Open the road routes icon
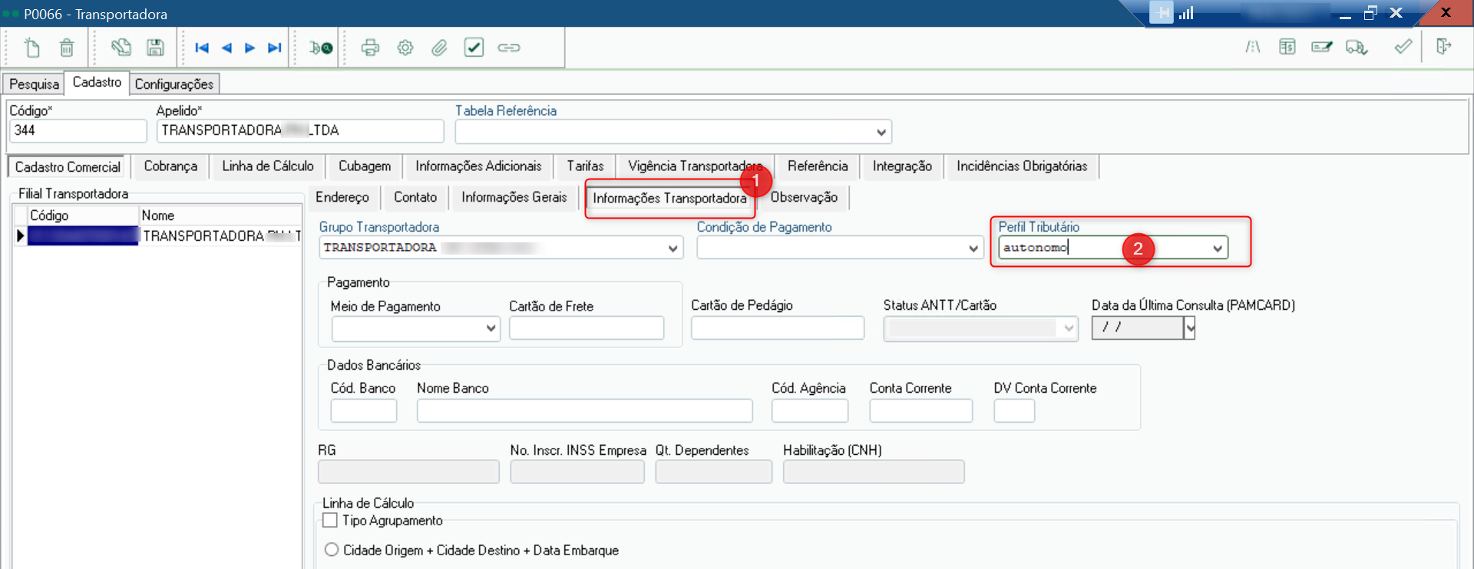 [1253, 48]
